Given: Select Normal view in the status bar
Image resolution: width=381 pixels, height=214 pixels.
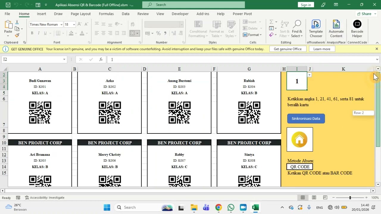Looking at the screenshot, I should [303, 198].
